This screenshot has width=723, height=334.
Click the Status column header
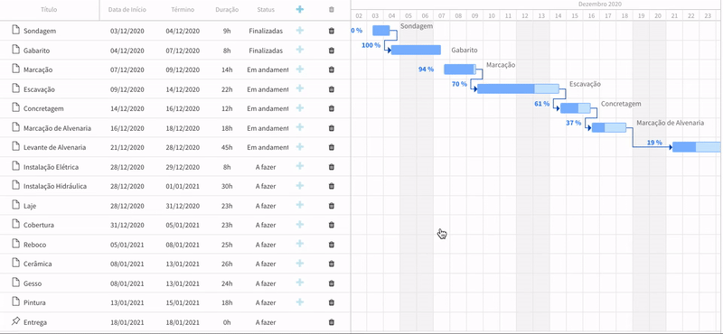266,10
